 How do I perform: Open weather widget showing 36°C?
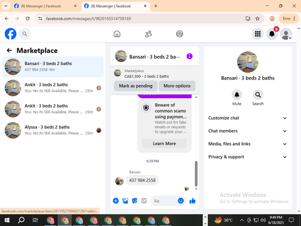[224, 220]
